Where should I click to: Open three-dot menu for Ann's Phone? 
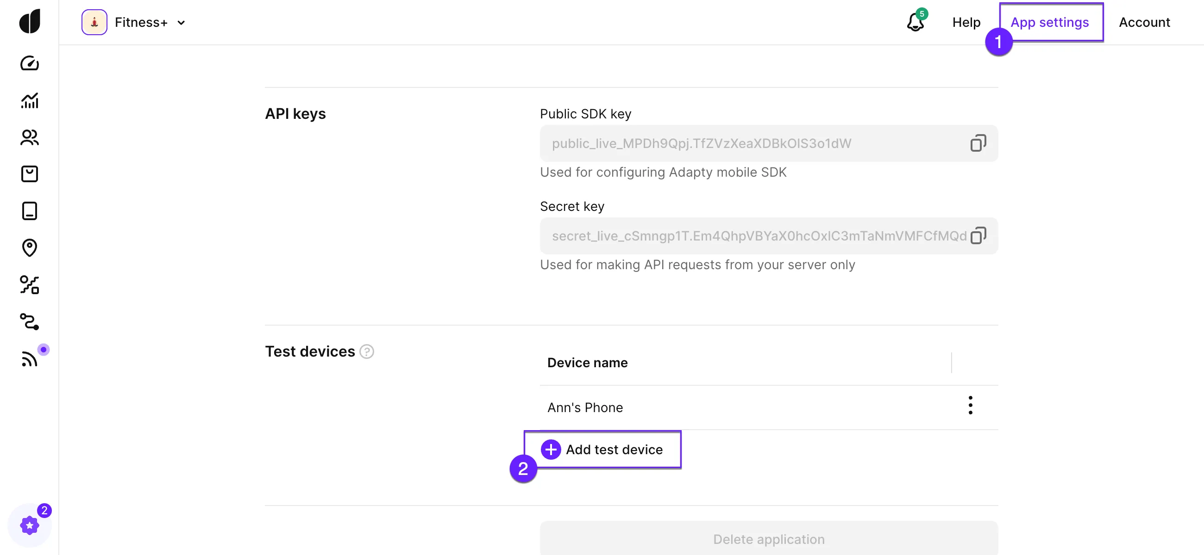point(970,405)
